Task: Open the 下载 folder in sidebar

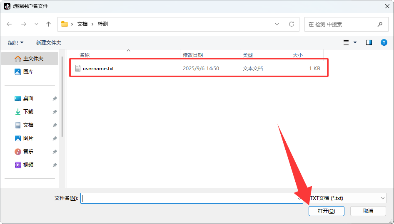Action: (28, 112)
